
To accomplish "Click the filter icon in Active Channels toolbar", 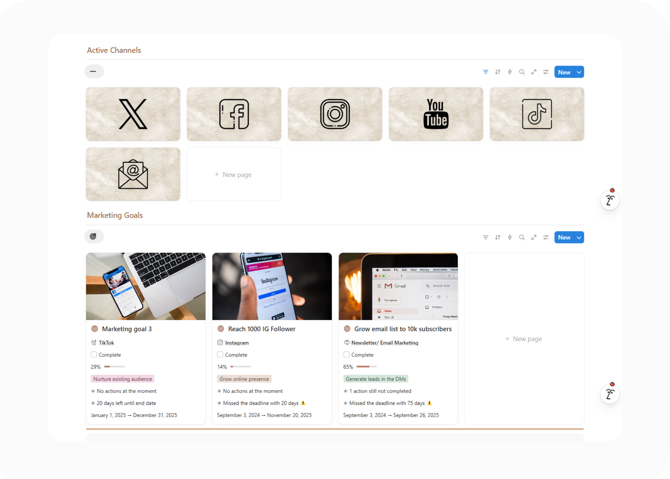I will coord(485,72).
